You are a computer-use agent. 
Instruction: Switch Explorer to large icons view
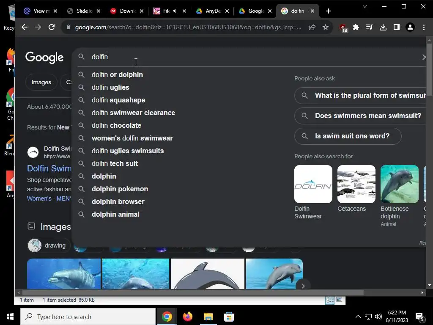(340, 300)
